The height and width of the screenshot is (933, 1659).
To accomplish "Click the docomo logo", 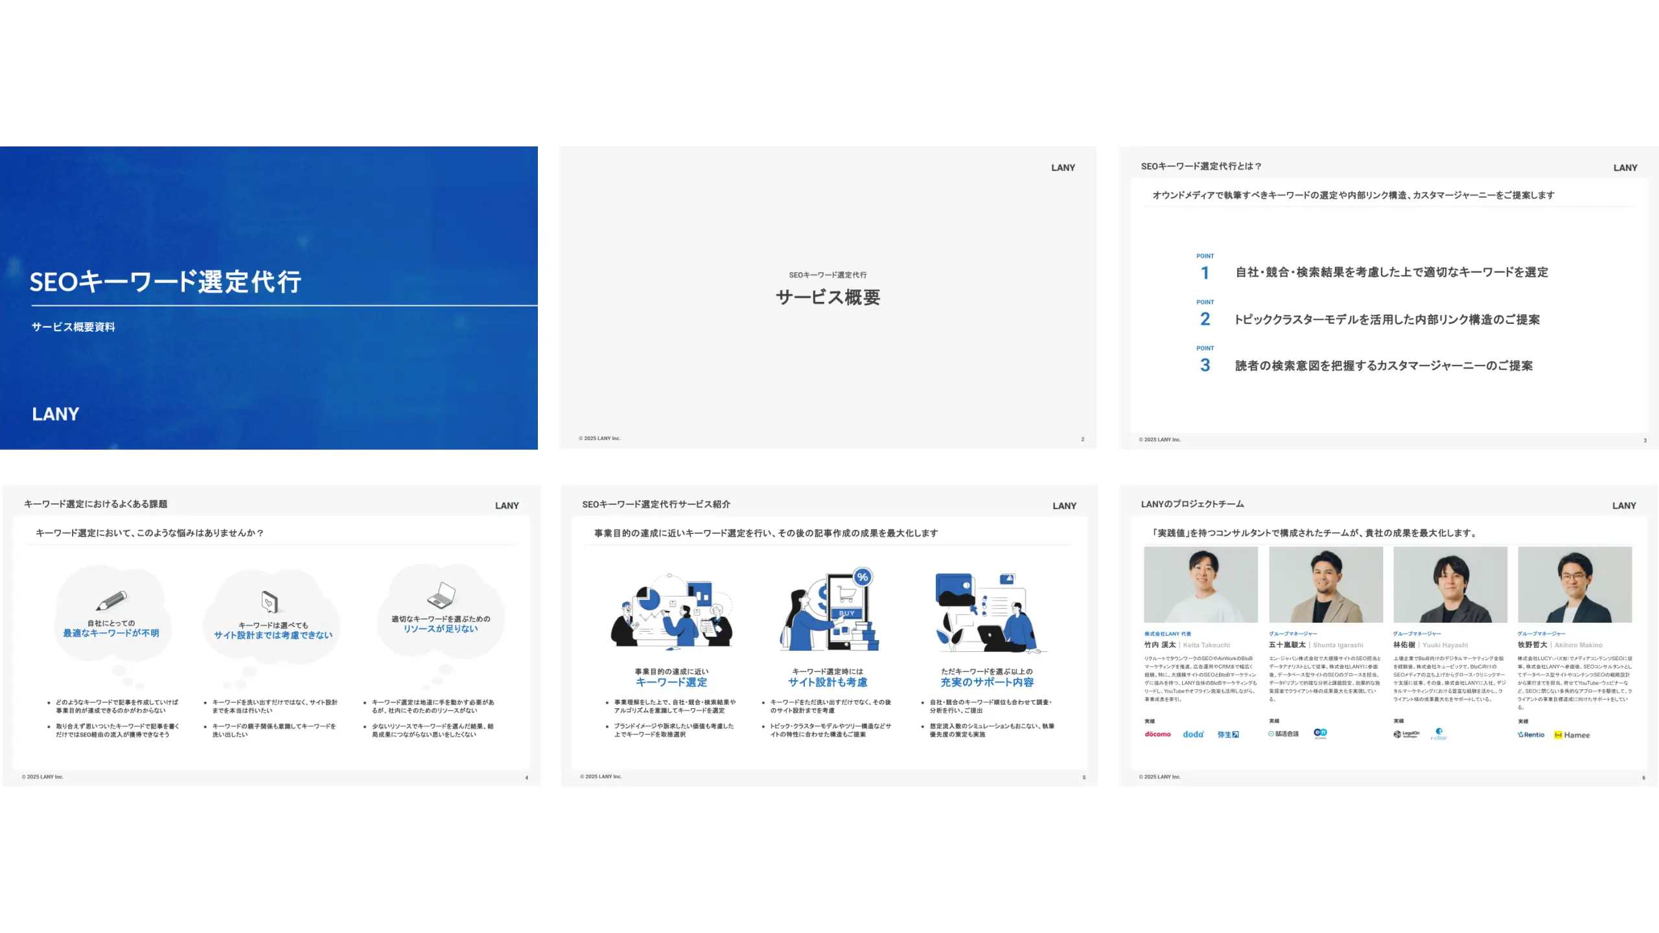I will pyautogui.click(x=1157, y=734).
